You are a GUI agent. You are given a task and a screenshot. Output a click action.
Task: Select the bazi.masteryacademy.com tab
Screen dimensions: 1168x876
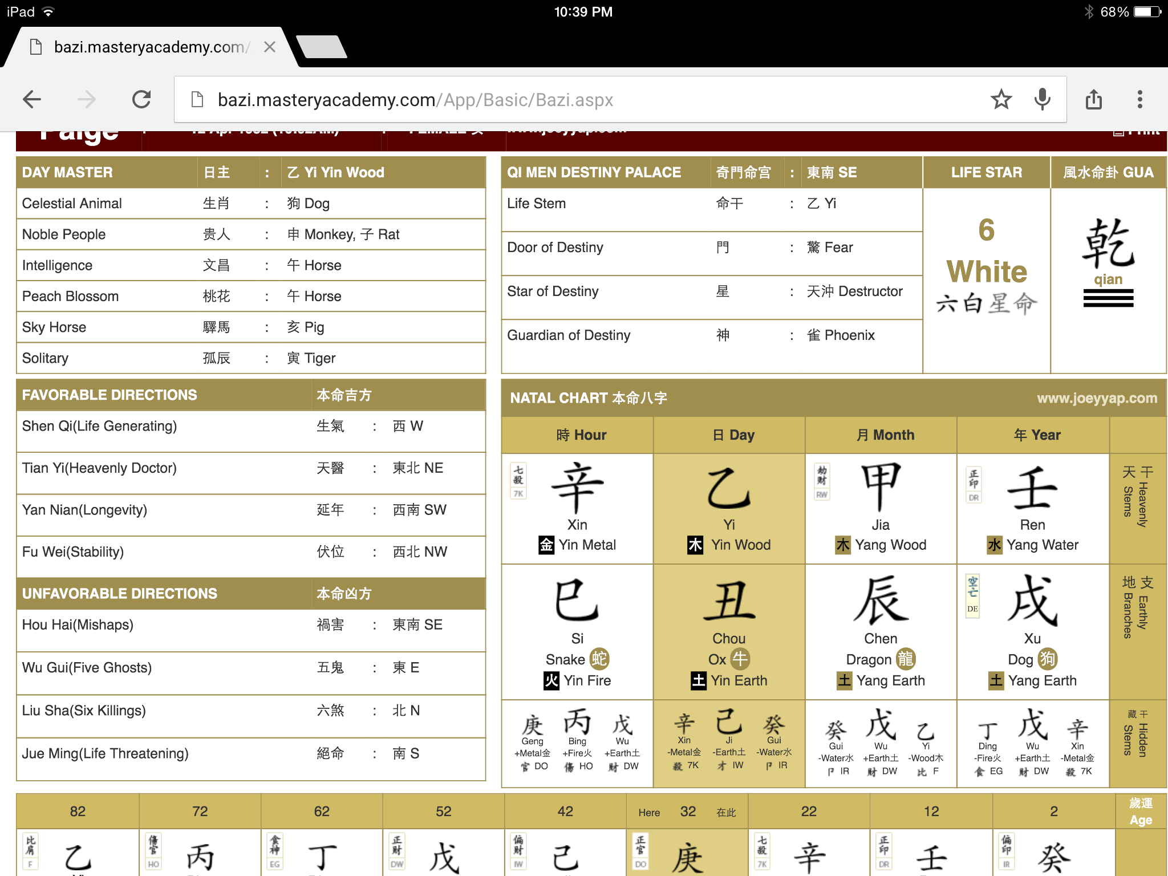click(148, 47)
